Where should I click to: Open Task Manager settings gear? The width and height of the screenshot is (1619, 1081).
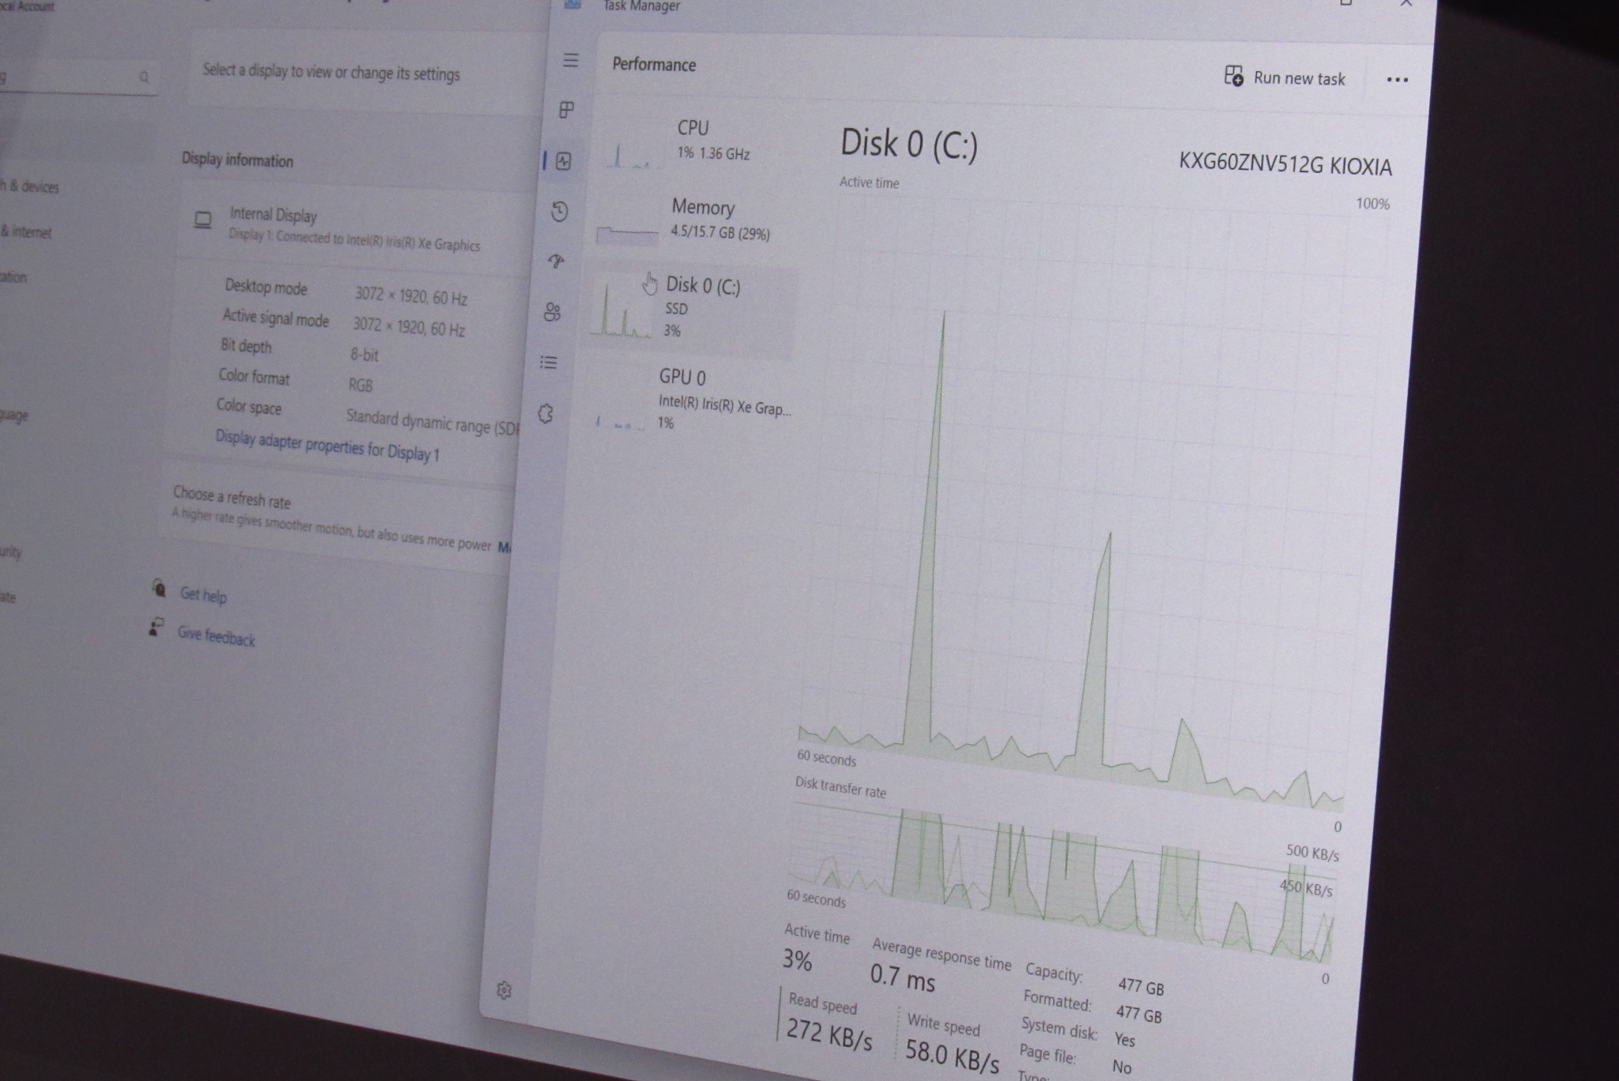(504, 990)
